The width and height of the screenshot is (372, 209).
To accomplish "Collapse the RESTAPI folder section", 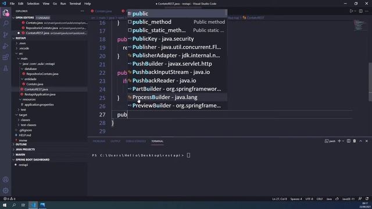I will [x=21, y=38].
